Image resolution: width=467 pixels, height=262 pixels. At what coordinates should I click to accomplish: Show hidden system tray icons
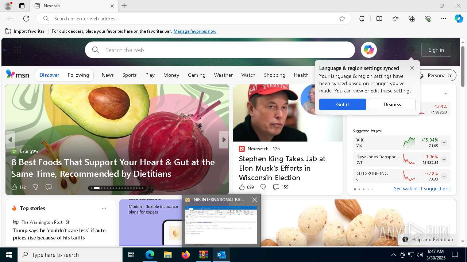(393, 255)
